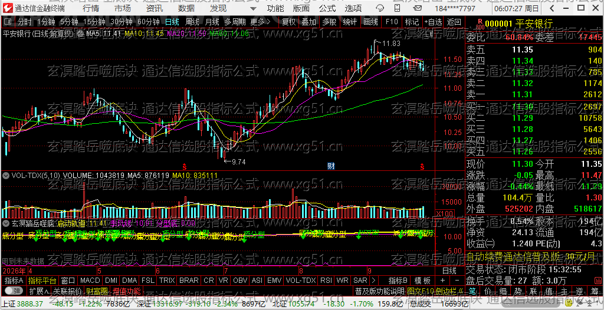Screen dimensions: 604x310
Task: Switch to the 15分钟 period tab
Action: [94, 22]
